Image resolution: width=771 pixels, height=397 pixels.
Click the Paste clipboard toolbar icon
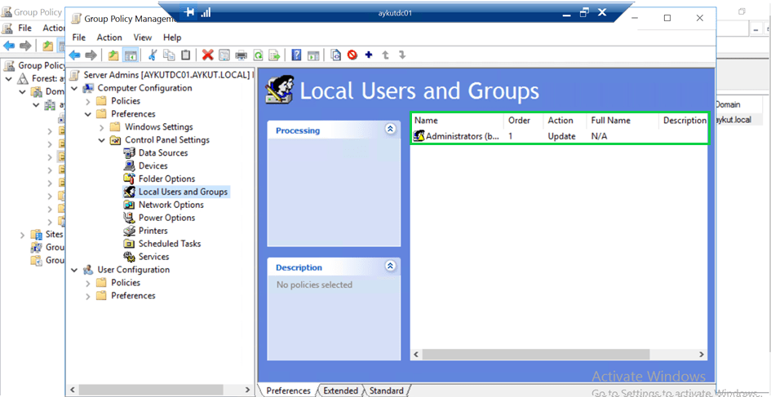pyautogui.click(x=186, y=55)
